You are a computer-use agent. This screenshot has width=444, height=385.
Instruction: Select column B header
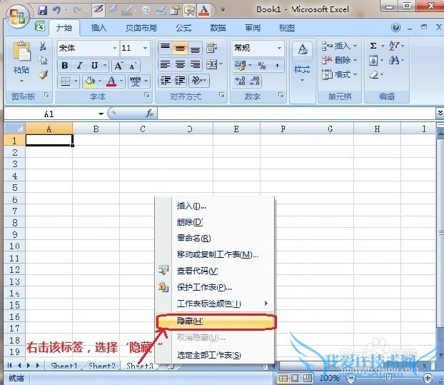tap(96, 129)
